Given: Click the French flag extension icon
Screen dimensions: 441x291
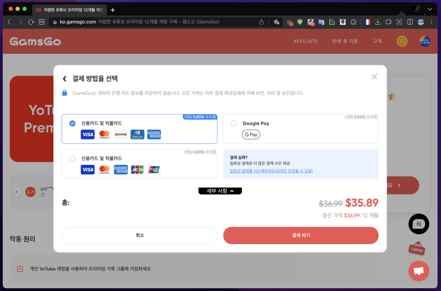Looking at the screenshot, I should 367,22.
